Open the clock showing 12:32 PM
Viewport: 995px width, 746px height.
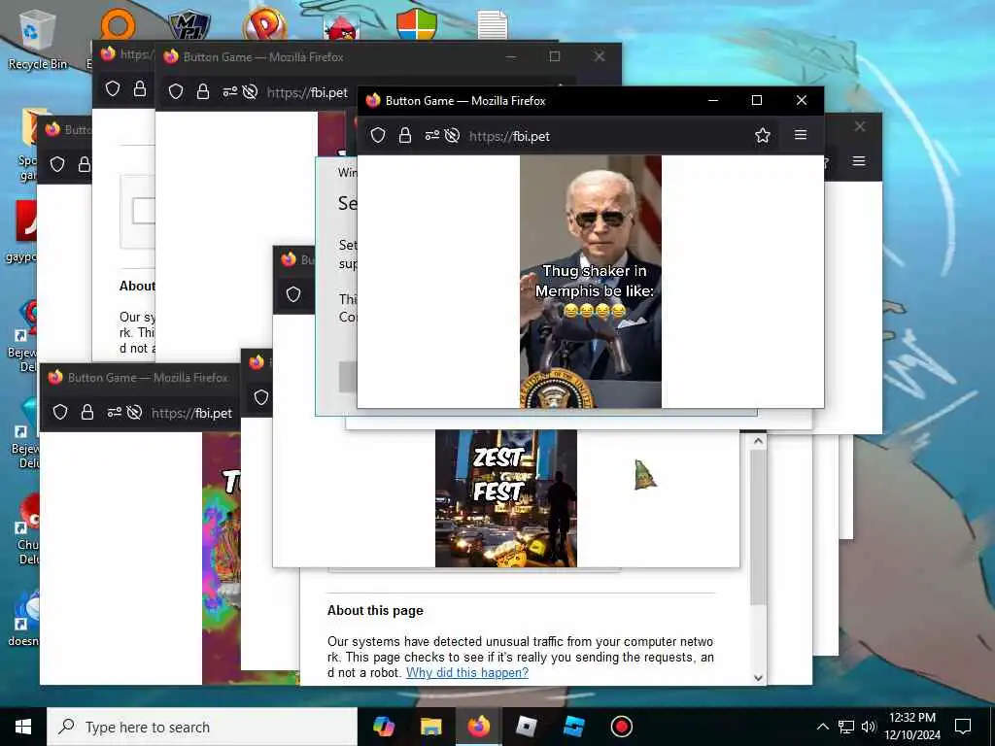[912, 727]
